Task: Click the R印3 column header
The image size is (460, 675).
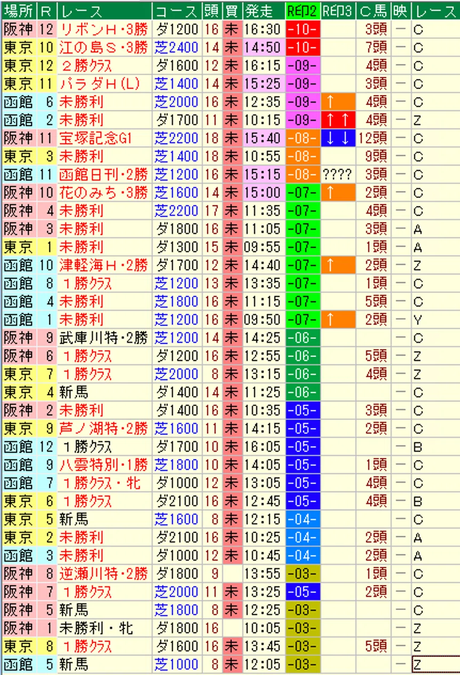Action: (338, 11)
